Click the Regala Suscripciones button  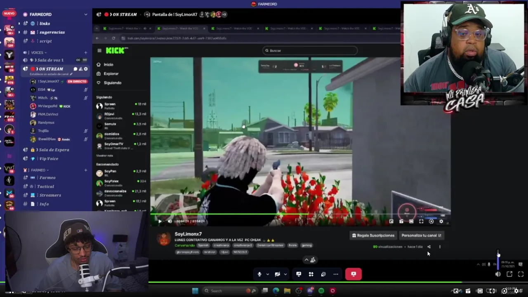(373, 236)
